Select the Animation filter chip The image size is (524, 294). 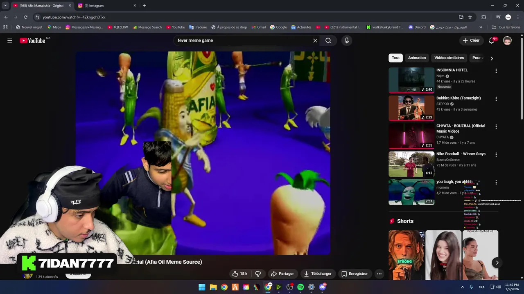point(417,58)
